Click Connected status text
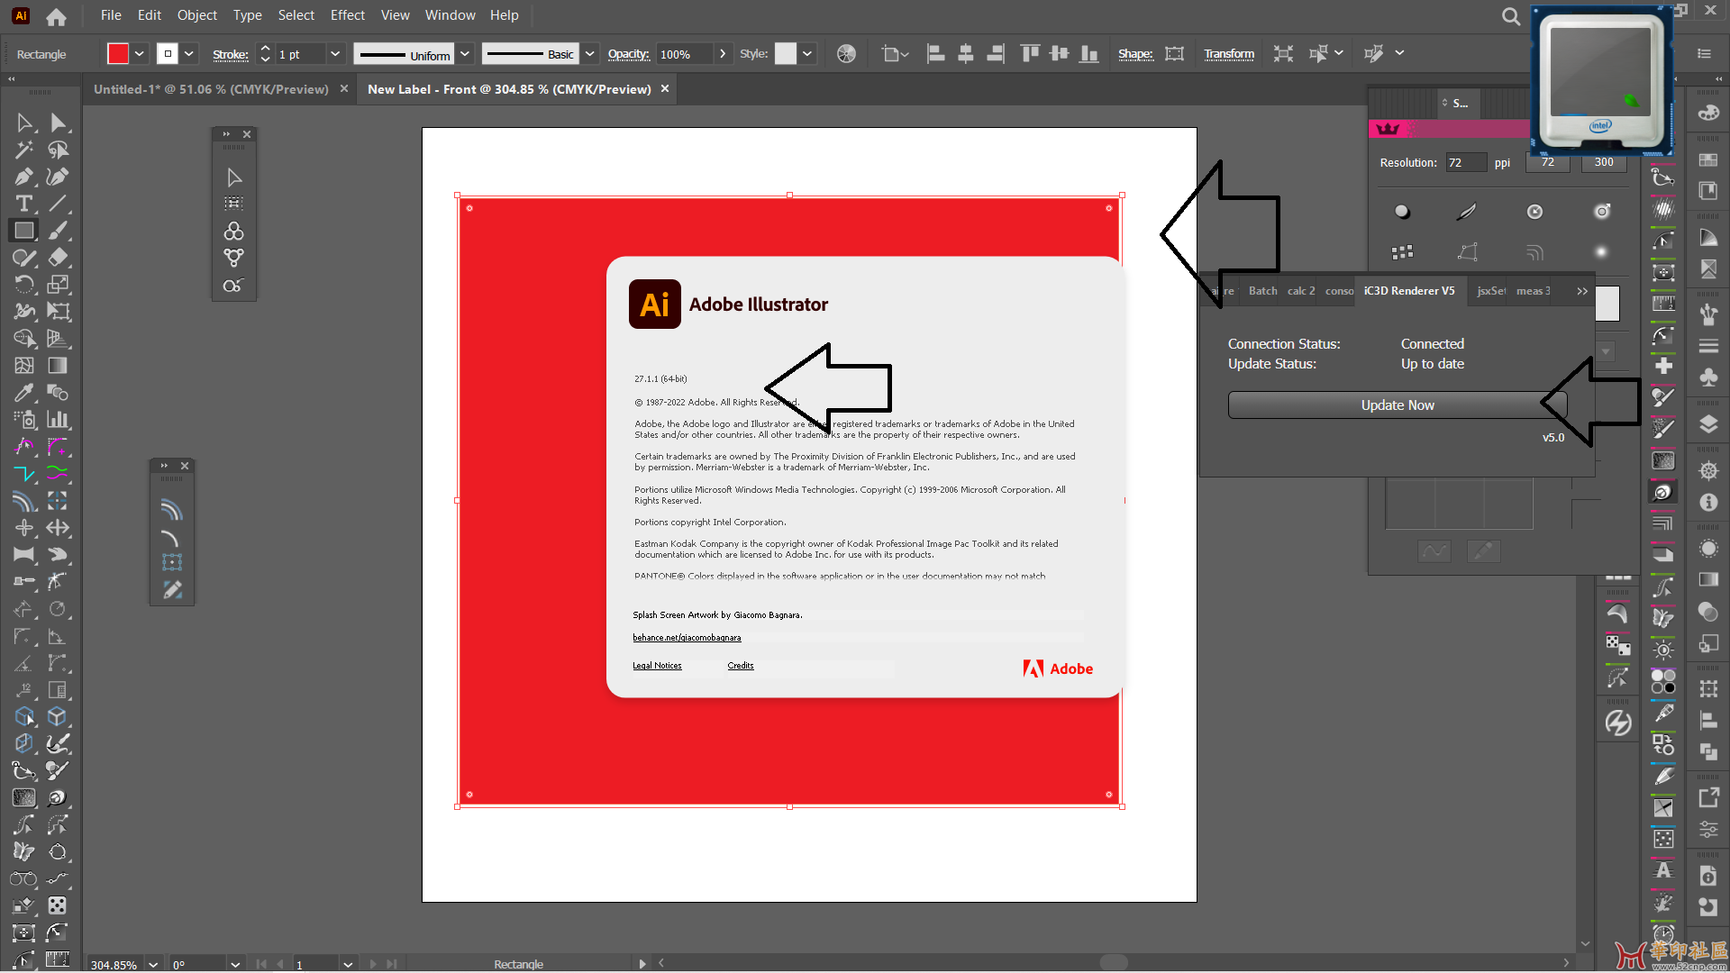Screen dimensions: 1730x973 point(1432,344)
